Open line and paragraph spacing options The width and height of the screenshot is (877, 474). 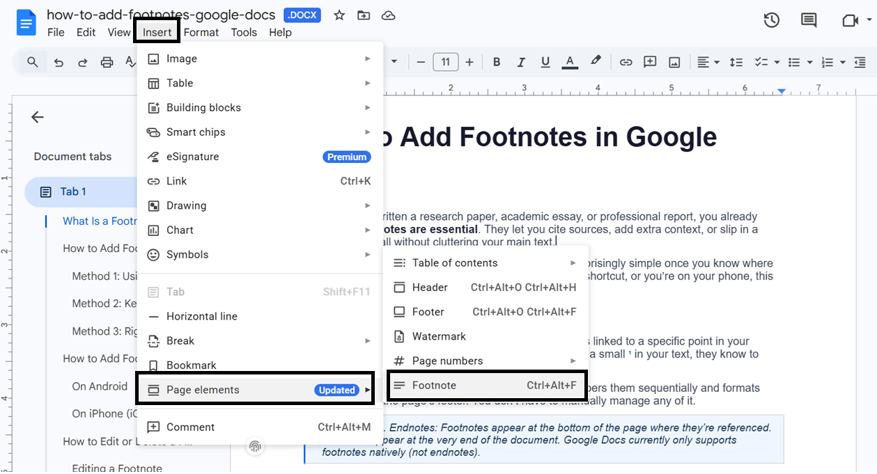[736, 62]
